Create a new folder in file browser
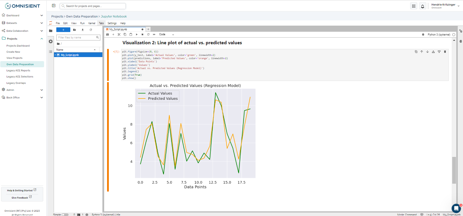Viewport: 463px width, 216px height. pyautogui.click(x=74, y=30)
